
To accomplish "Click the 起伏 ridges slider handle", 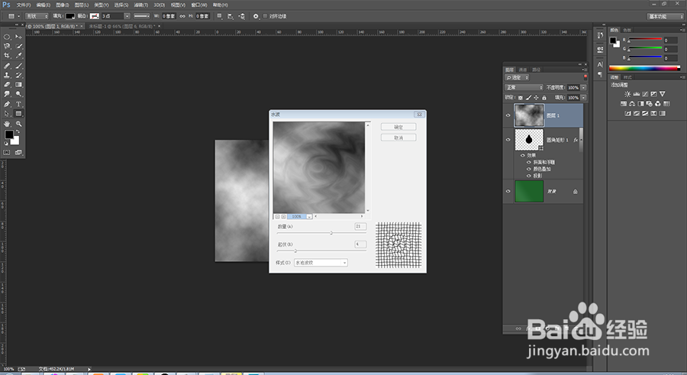I will click(x=295, y=251).
